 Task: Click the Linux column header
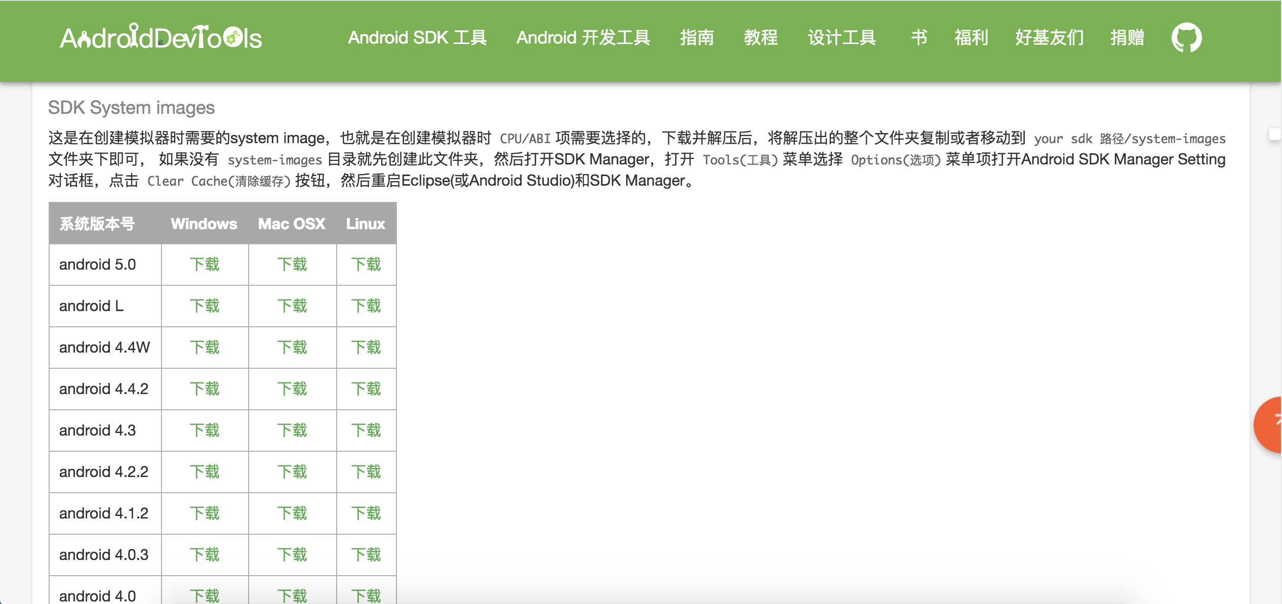(366, 224)
